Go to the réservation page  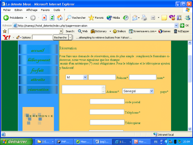(x=38, y=90)
